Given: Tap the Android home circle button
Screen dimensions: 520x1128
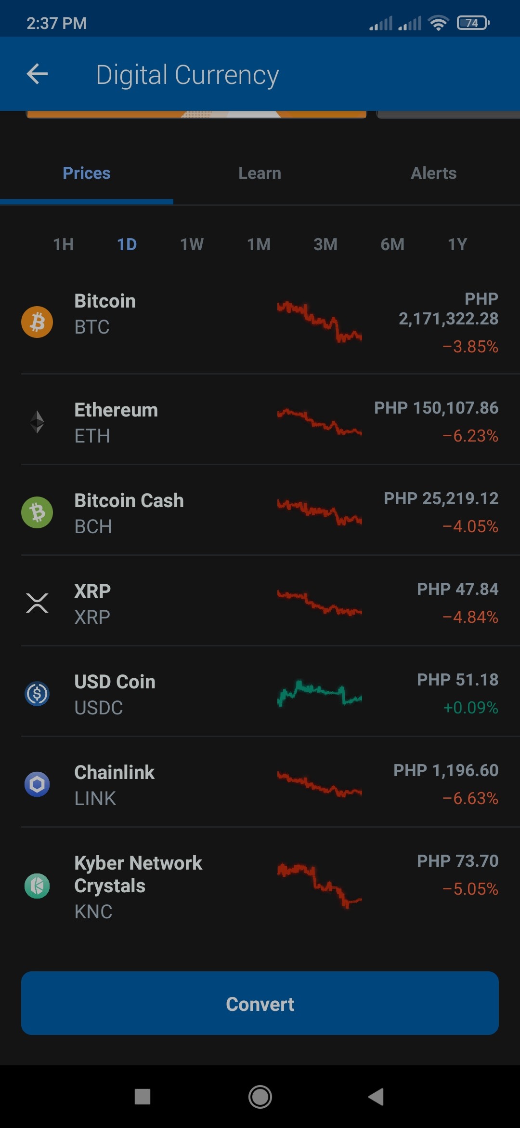Looking at the screenshot, I should click(260, 1097).
